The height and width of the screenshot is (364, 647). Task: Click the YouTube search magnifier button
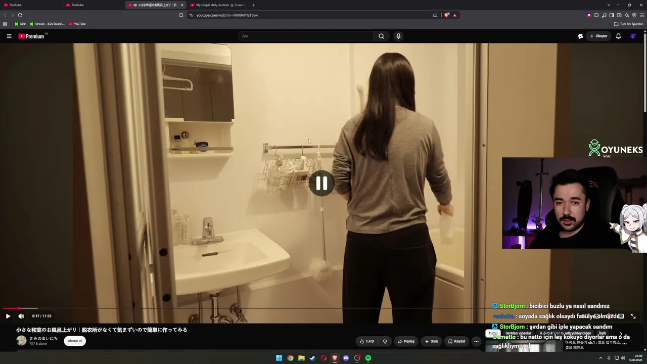pyautogui.click(x=382, y=36)
